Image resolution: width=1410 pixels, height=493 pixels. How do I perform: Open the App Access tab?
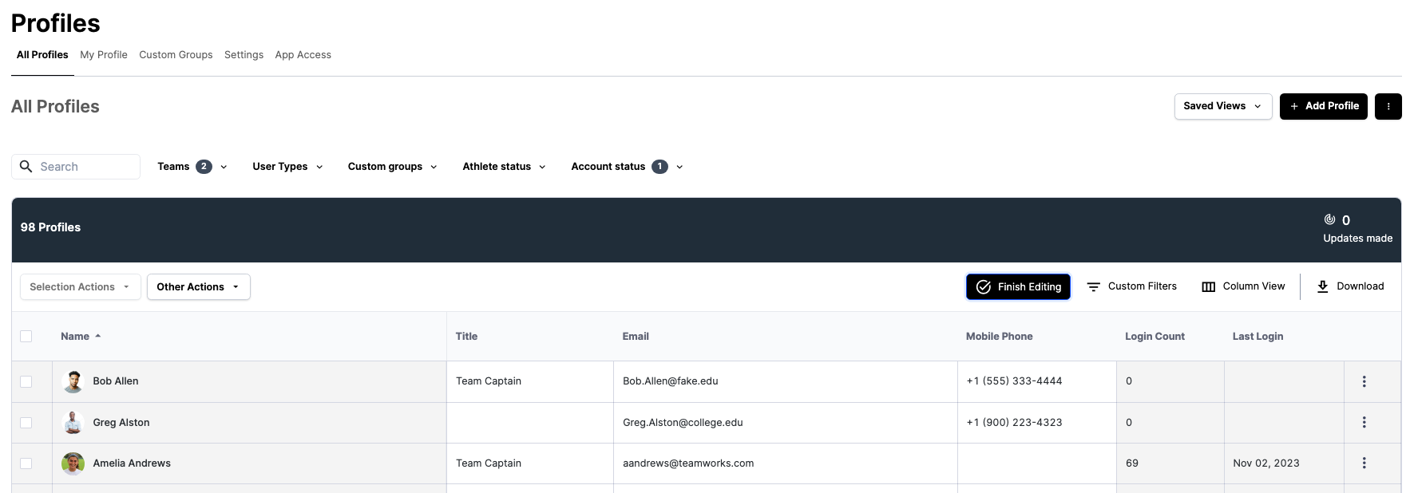tap(303, 55)
